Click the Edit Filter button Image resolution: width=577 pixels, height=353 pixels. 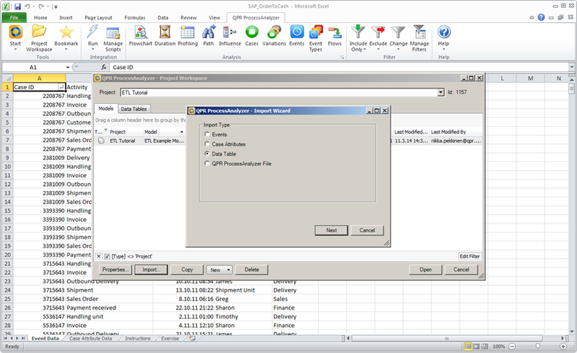pyautogui.click(x=470, y=256)
